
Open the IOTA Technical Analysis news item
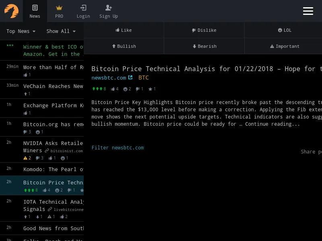tap(42, 208)
